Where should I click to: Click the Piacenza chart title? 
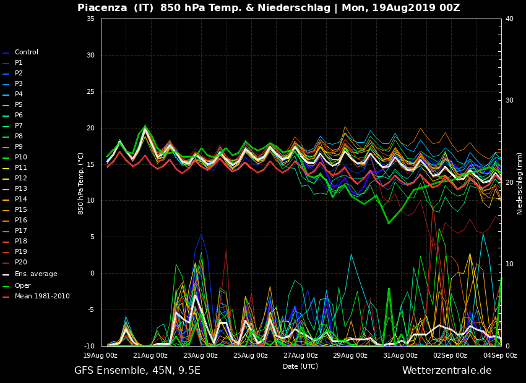tap(269, 8)
